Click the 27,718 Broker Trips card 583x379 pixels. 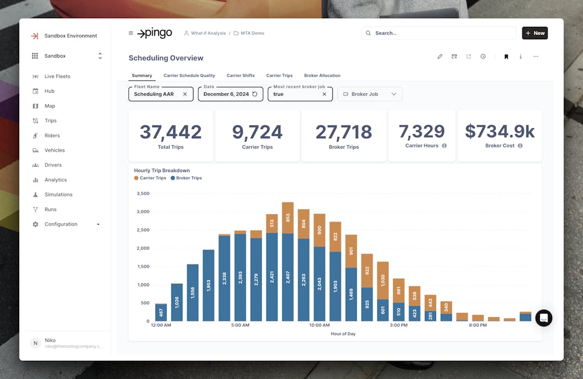344,136
